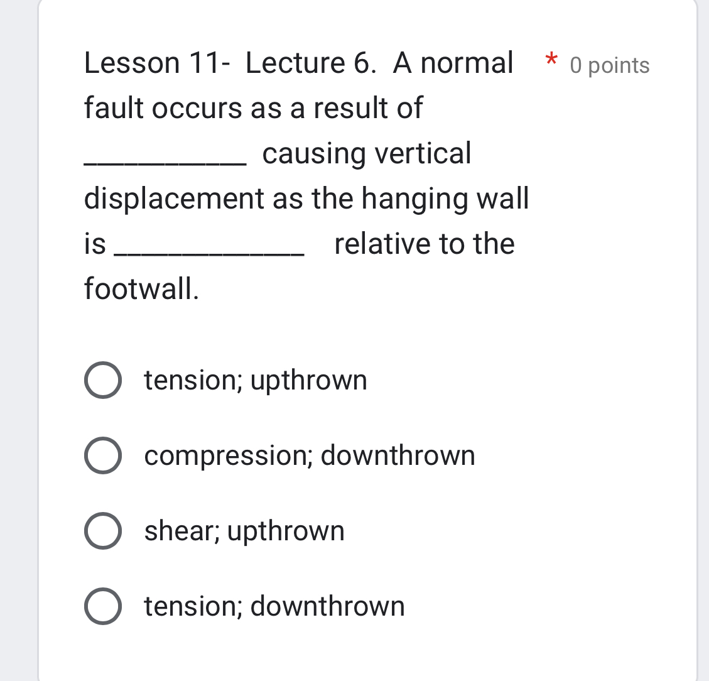Click the gray area left of the card
Image resolution: width=709 pixels, height=681 pixels.
coord(19,339)
